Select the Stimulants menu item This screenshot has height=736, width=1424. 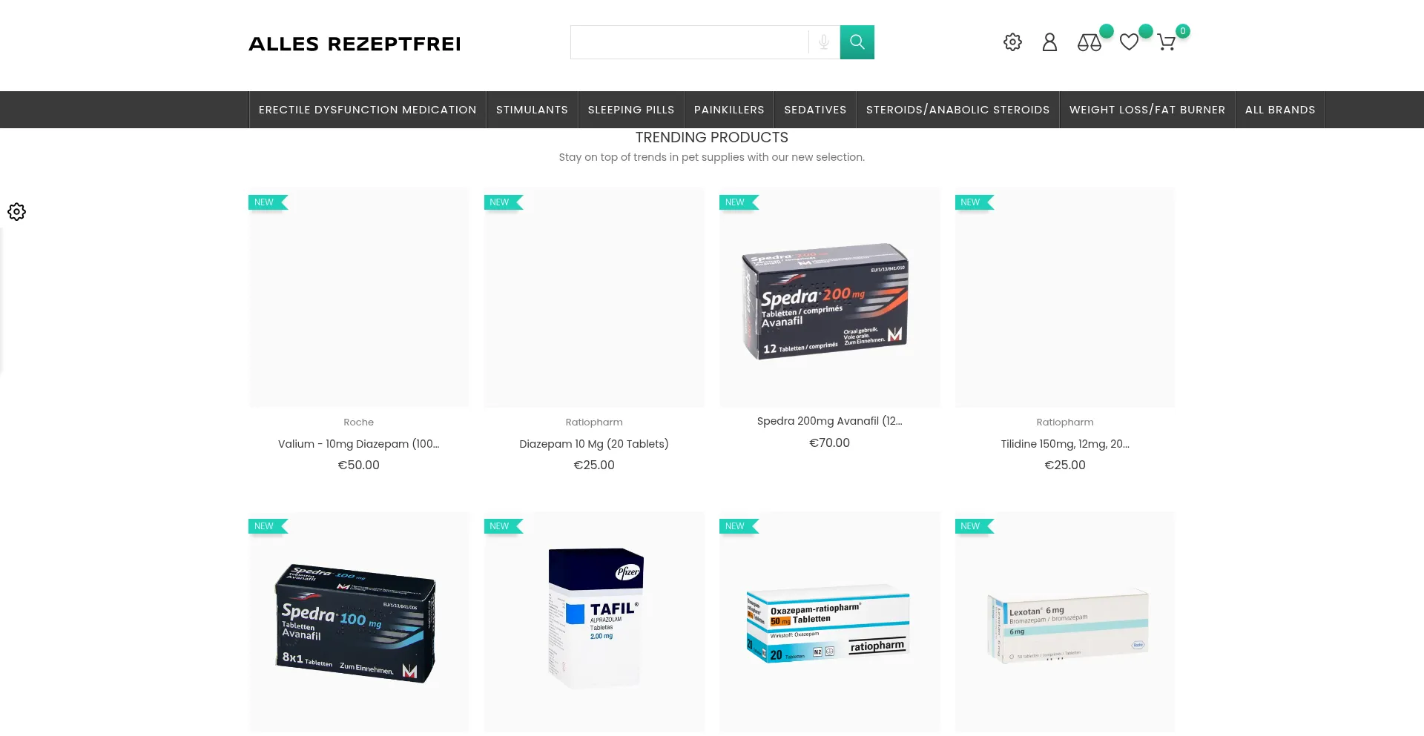(532, 110)
